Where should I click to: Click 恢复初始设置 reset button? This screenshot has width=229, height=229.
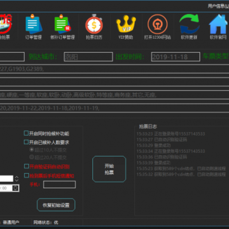(56, 205)
